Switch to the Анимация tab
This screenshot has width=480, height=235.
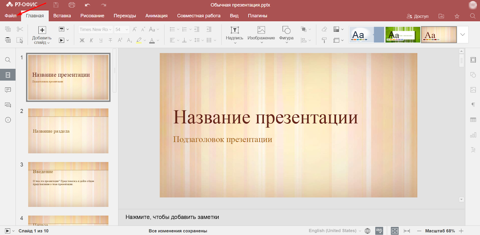(157, 16)
